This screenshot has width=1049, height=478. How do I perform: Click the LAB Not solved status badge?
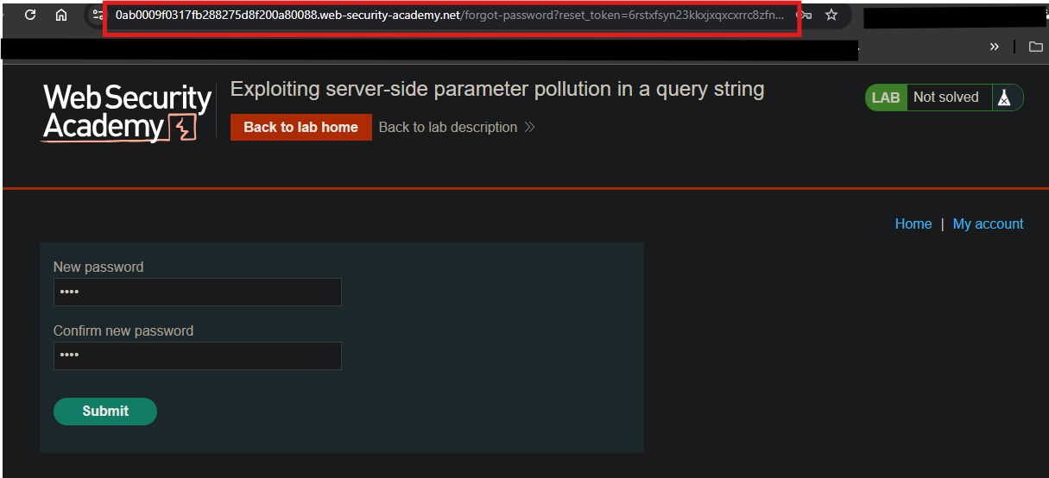pos(945,97)
